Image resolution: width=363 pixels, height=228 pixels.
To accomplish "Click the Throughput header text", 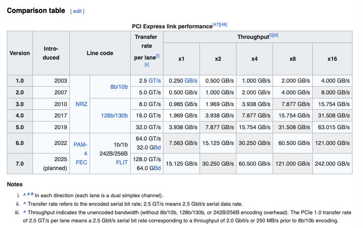I will (253, 37).
